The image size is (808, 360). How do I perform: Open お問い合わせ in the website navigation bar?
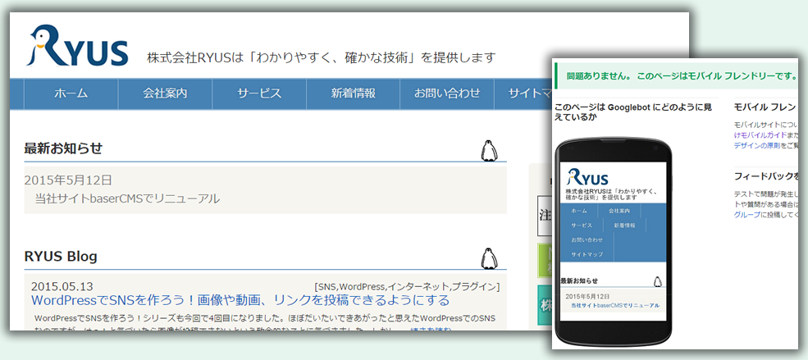tap(447, 93)
